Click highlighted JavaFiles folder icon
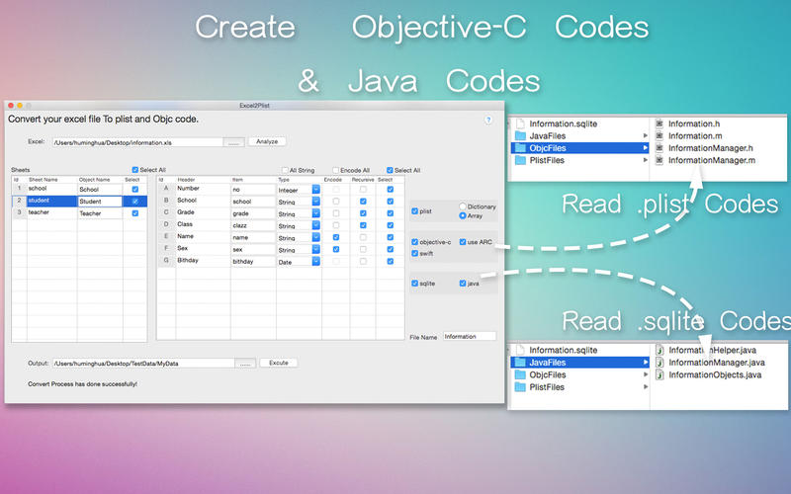Viewport: 791px width, 494px height. pos(520,363)
